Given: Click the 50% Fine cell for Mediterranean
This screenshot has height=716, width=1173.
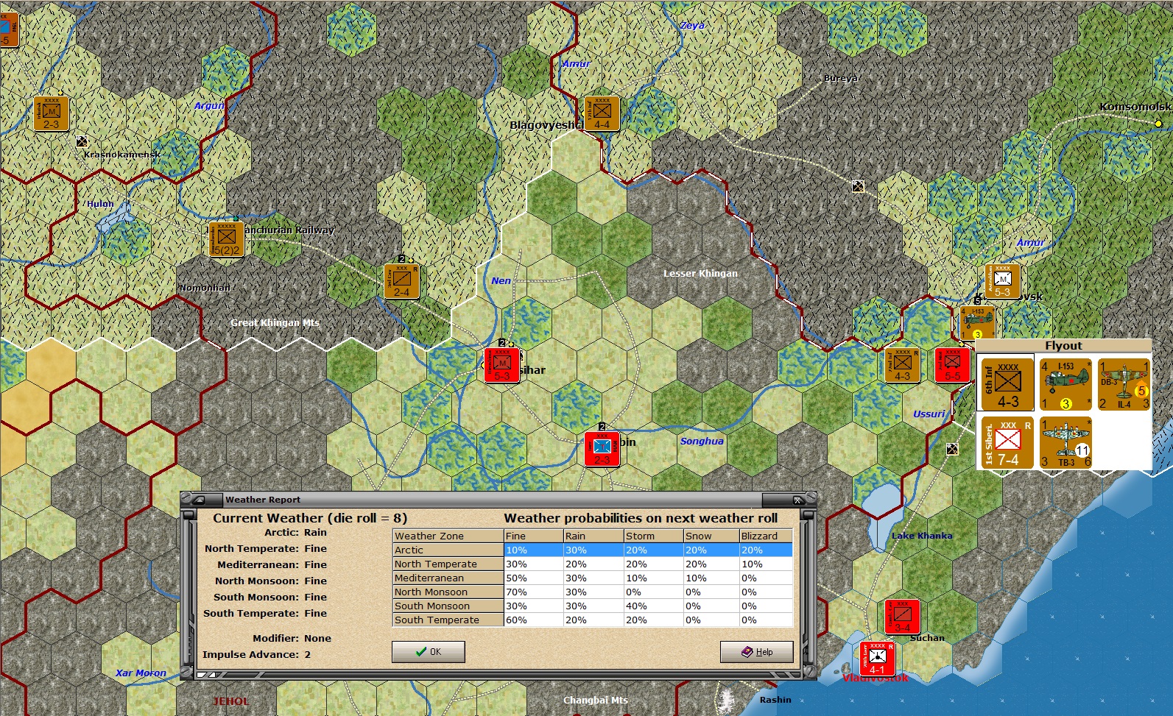Looking at the screenshot, I should coord(534,578).
